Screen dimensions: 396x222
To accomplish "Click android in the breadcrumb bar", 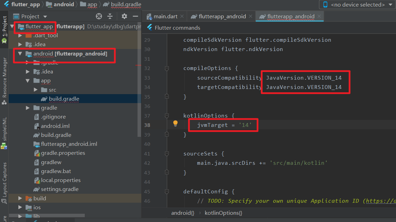I will [x=64, y=4].
